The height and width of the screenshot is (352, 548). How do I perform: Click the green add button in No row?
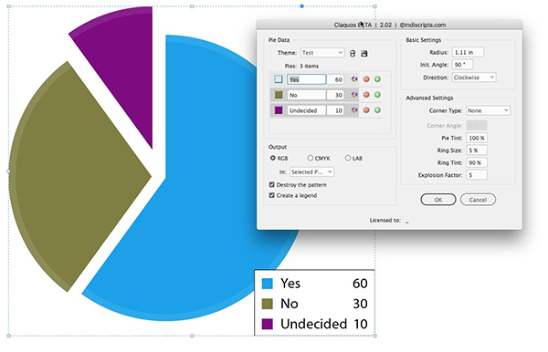377,95
